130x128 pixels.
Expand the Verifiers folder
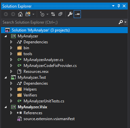11,95
